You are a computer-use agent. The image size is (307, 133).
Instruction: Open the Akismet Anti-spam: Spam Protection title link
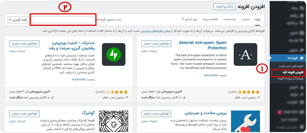point(203,45)
